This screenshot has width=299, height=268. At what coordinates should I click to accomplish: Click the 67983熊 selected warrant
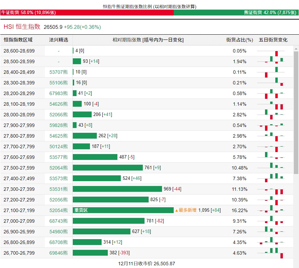[x=58, y=93]
